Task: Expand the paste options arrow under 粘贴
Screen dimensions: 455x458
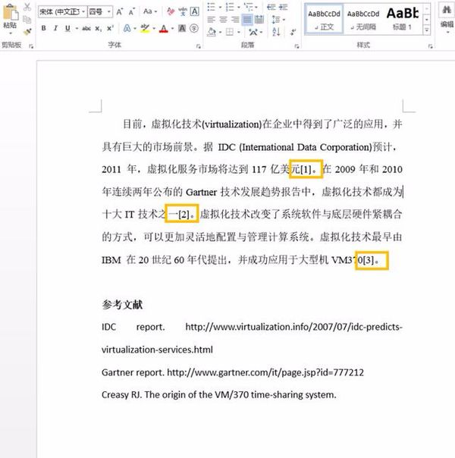Action: point(11,33)
